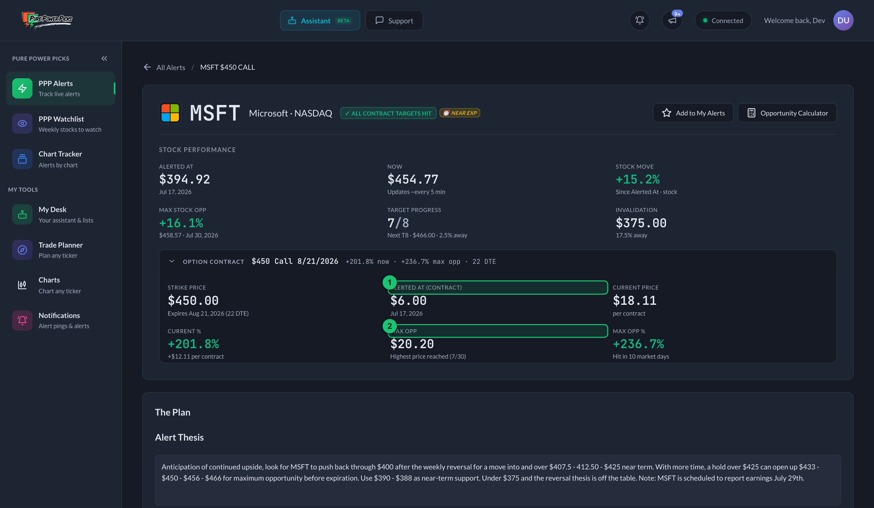
Task: Click the Microsoft logo icon
Action: pyautogui.click(x=170, y=113)
